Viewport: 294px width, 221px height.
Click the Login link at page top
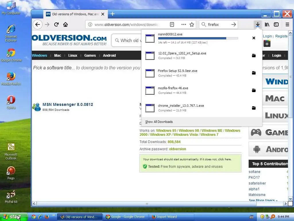[x=267, y=36]
